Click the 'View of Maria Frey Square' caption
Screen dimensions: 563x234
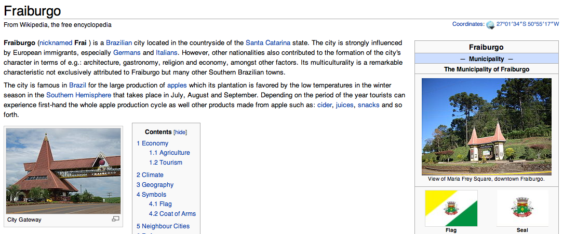pyautogui.click(x=487, y=179)
